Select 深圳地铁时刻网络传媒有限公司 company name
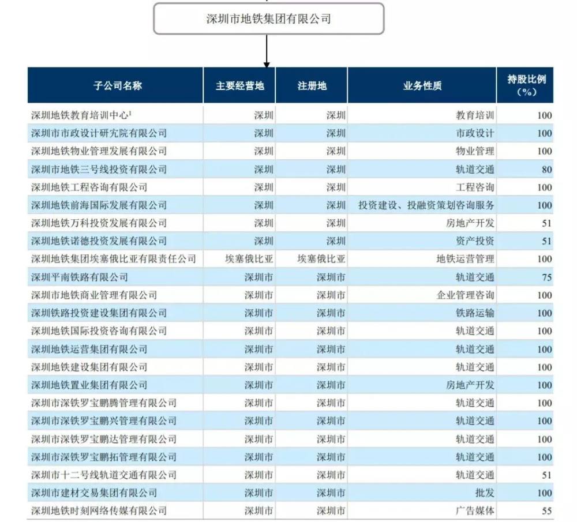577x522 pixels. coord(99,510)
